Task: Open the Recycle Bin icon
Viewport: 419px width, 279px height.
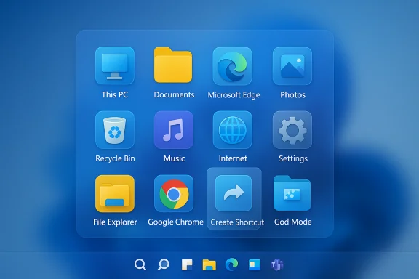Action: click(115, 130)
